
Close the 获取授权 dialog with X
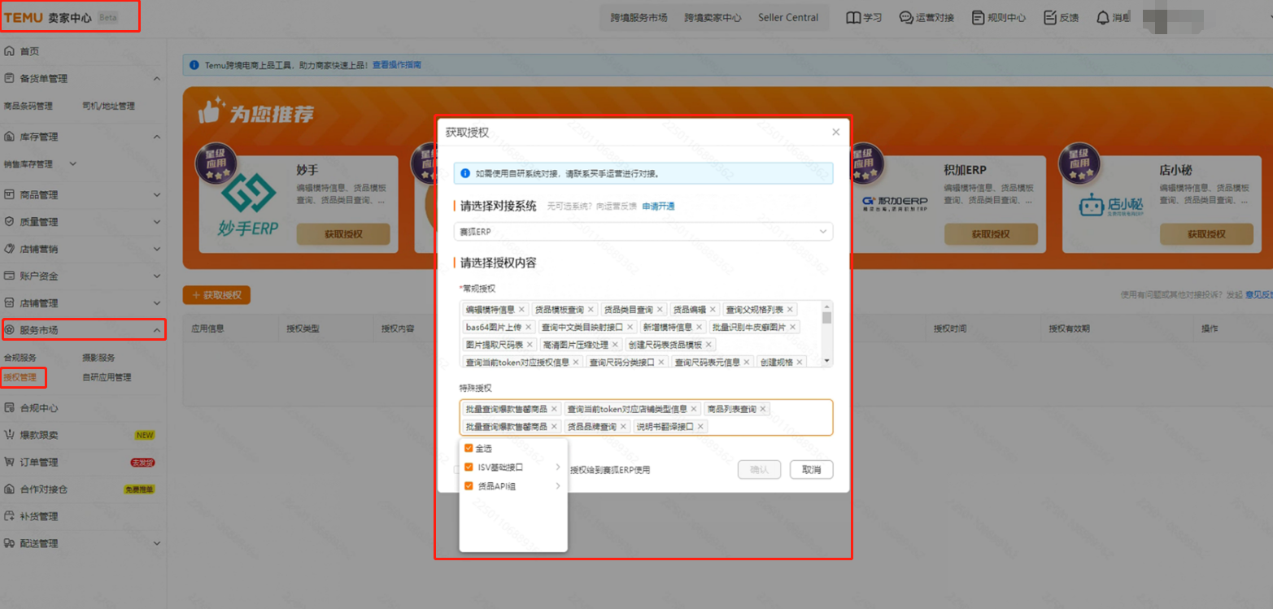point(835,132)
